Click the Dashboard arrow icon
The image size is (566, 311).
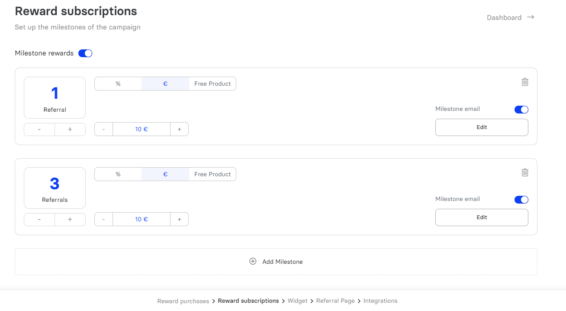coord(531,17)
